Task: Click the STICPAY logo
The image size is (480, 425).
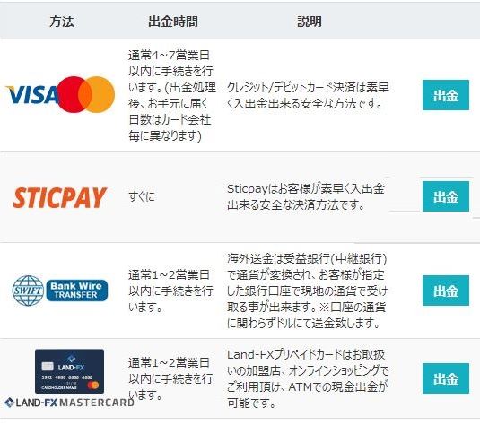Action: 60,197
